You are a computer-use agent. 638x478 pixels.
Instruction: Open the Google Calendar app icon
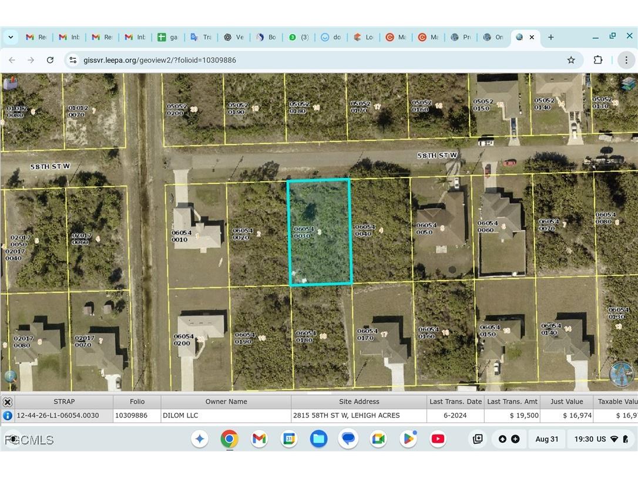pos(289,439)
